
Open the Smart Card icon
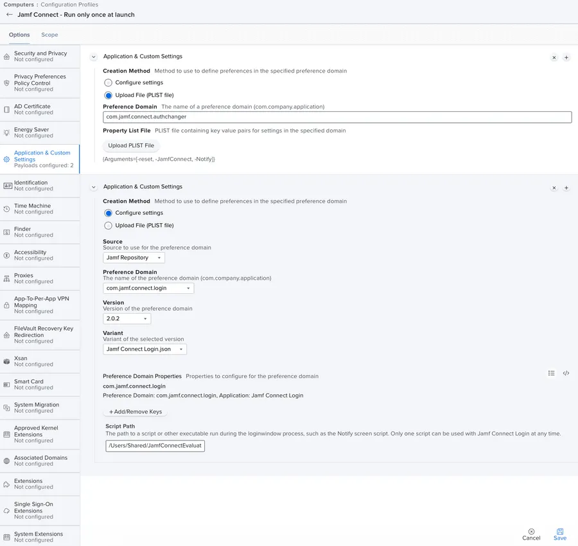coord(6,385)
